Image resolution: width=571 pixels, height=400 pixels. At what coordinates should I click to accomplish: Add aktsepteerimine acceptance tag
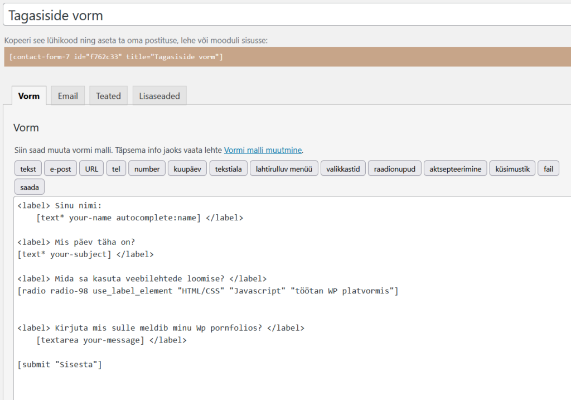click(x=455, y=169)
